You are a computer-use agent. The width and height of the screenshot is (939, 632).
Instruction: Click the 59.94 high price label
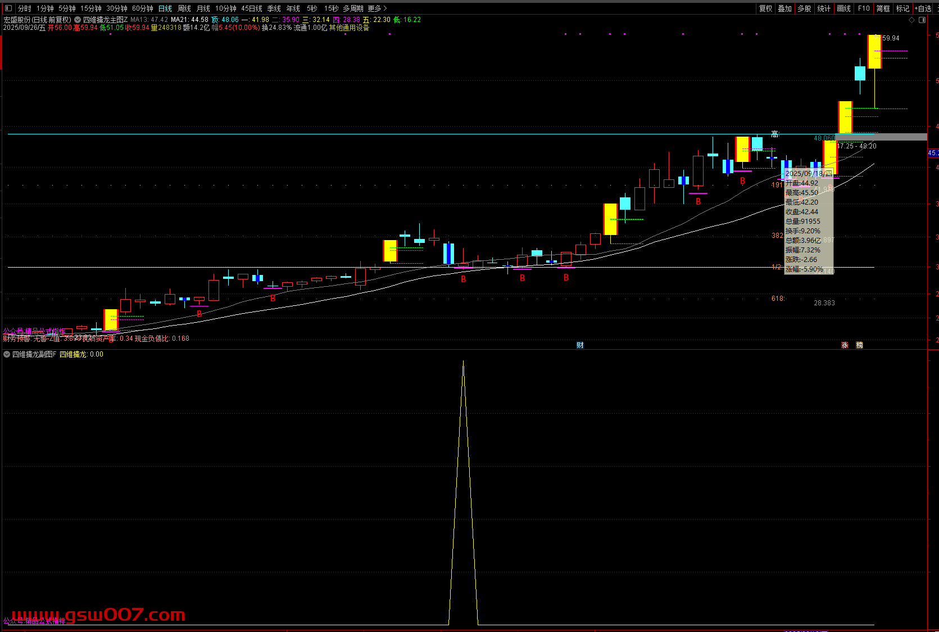click(x=891, y=38)
